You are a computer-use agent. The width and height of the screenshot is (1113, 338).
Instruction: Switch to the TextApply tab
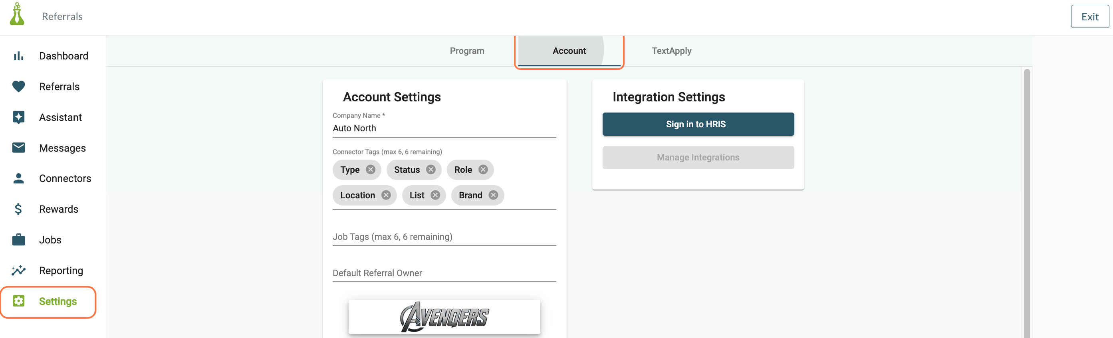click(671, 51)
